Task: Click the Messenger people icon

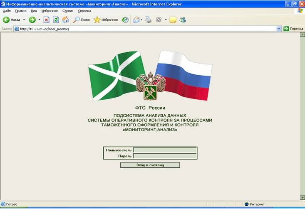Action: (x=183, y=20)
